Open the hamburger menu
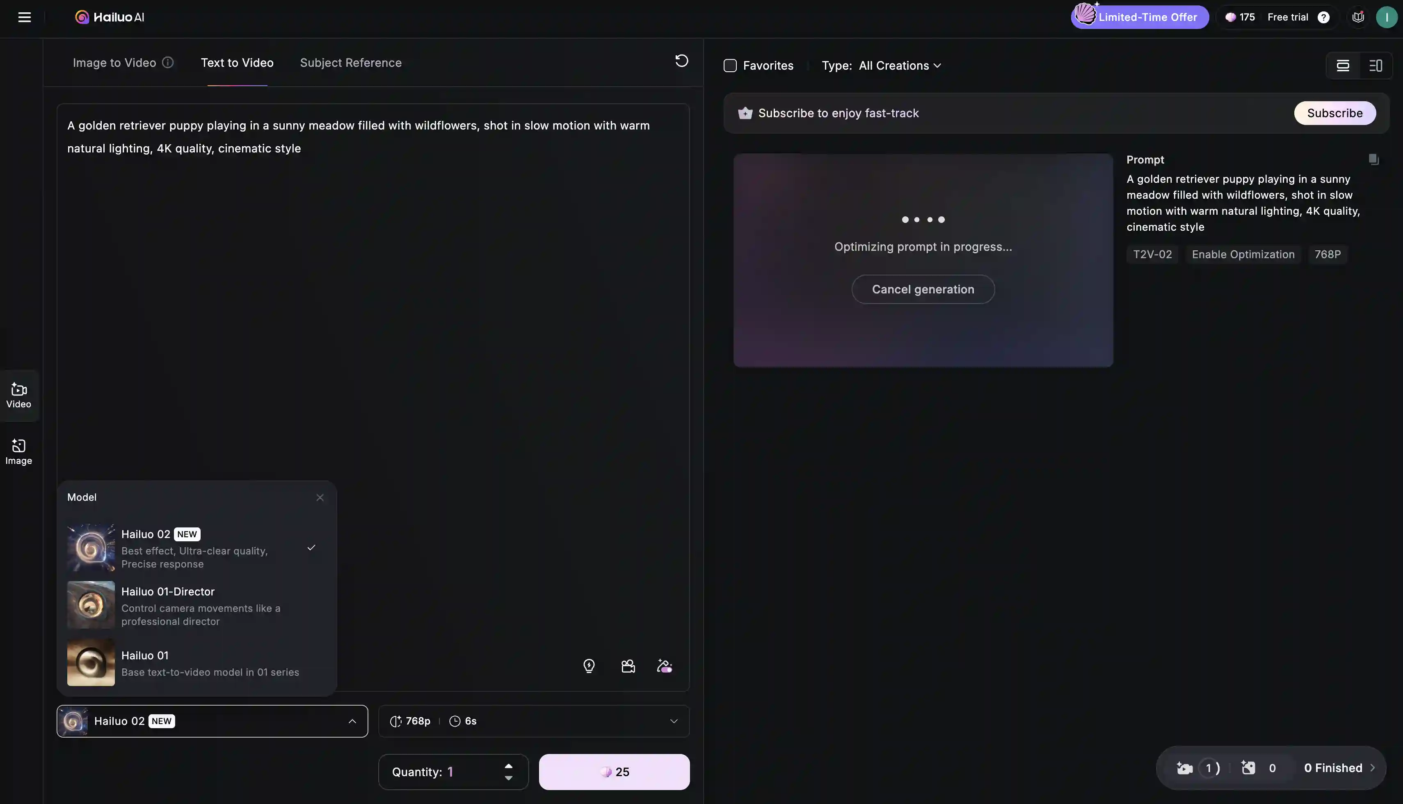Screen dimensions: 1403x804 24,17
